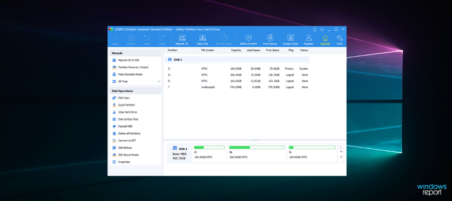Select the E: partition row
Image resolution: width=452 pixels, height=201 pixels.
pos(237,81)
